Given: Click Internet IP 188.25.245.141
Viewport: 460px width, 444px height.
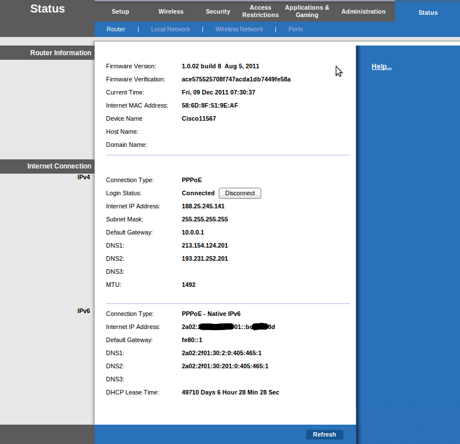Looking at the screenshot, I should (x=203, y=206).
